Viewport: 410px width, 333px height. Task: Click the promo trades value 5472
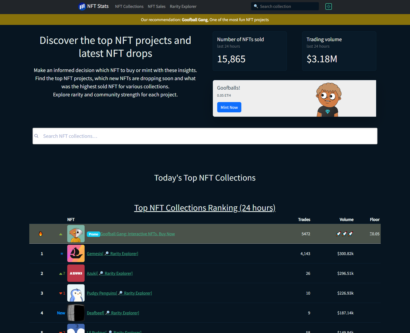click(306, 234)
